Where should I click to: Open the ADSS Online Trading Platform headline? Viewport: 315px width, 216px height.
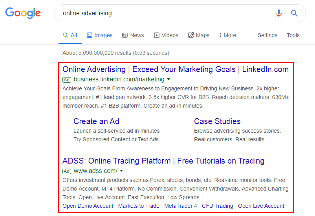(x=163, y=161)
